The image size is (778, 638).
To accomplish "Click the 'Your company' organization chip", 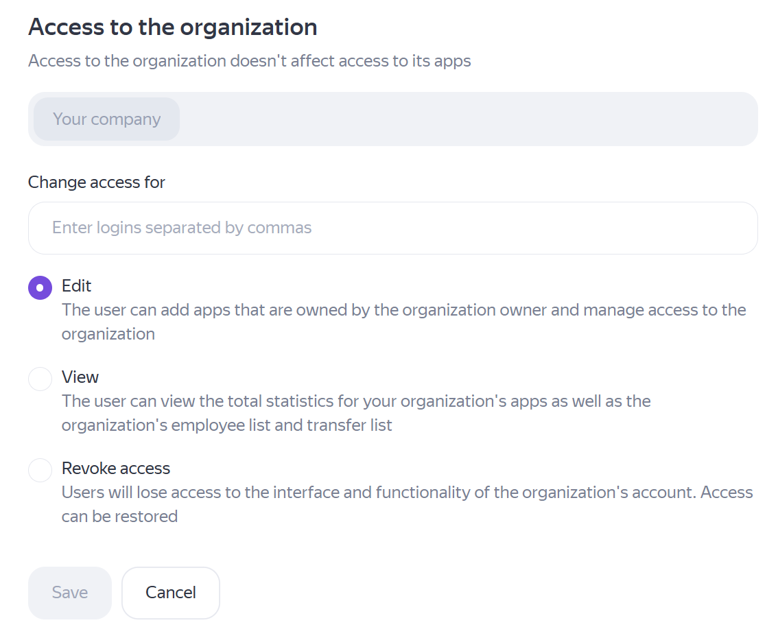I will 106,119.
